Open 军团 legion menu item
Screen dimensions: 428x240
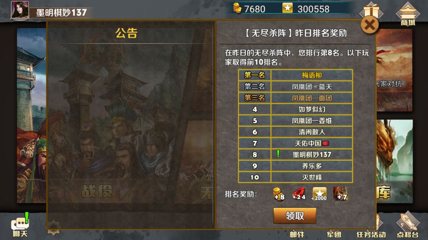(x=334, y=234)
